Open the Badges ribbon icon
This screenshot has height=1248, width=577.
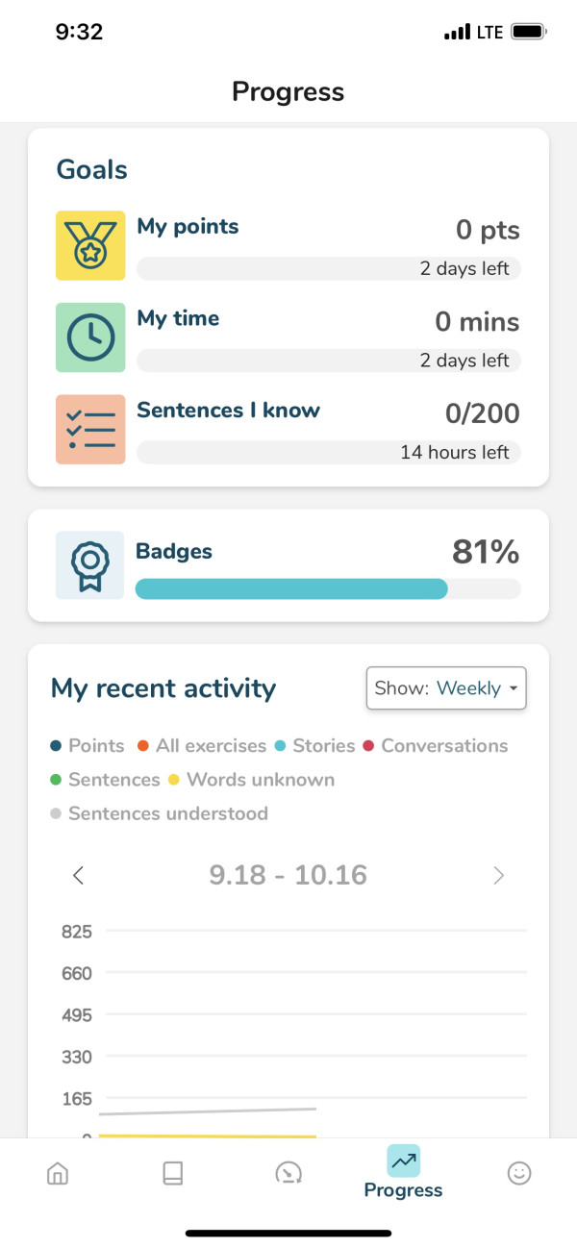click(90, 565)
